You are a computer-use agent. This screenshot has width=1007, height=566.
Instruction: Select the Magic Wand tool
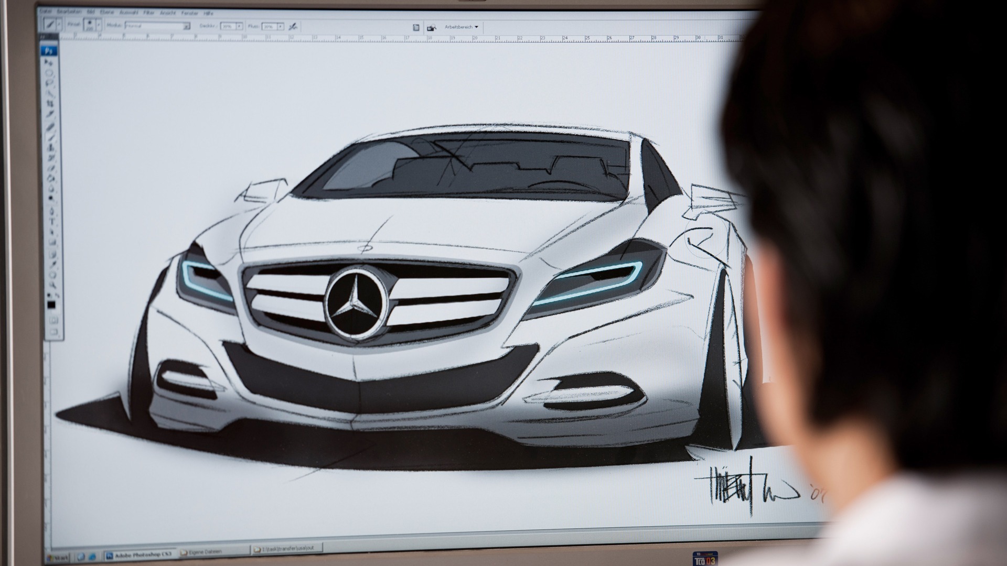50,93
